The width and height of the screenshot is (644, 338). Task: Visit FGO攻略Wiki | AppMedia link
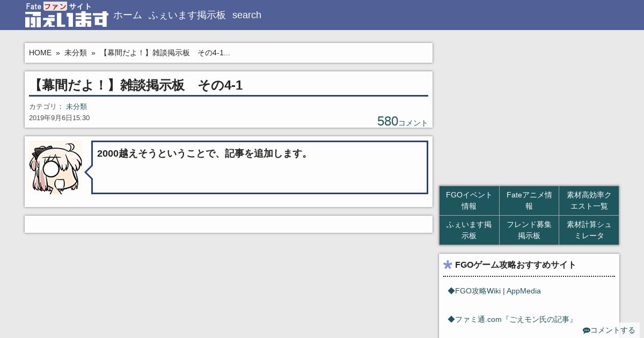[x=494, y=291]
